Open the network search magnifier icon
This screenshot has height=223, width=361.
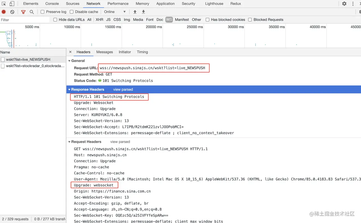point(32,12)
